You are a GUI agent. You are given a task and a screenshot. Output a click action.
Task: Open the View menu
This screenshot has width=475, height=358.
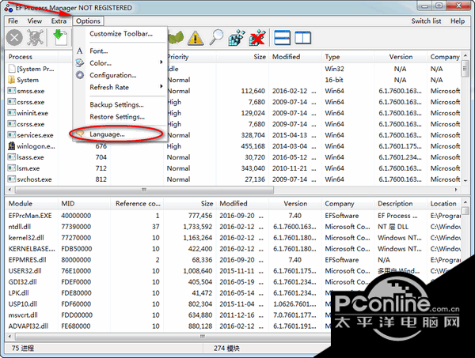[x=35, y=21]
